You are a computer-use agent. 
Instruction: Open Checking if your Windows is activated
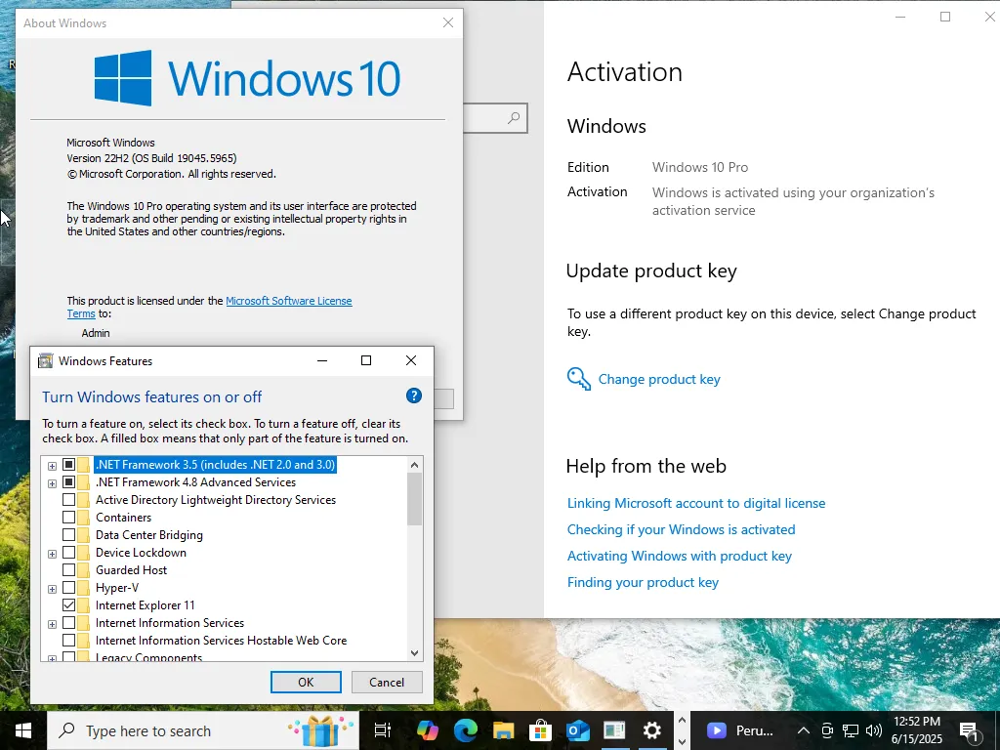681,529
